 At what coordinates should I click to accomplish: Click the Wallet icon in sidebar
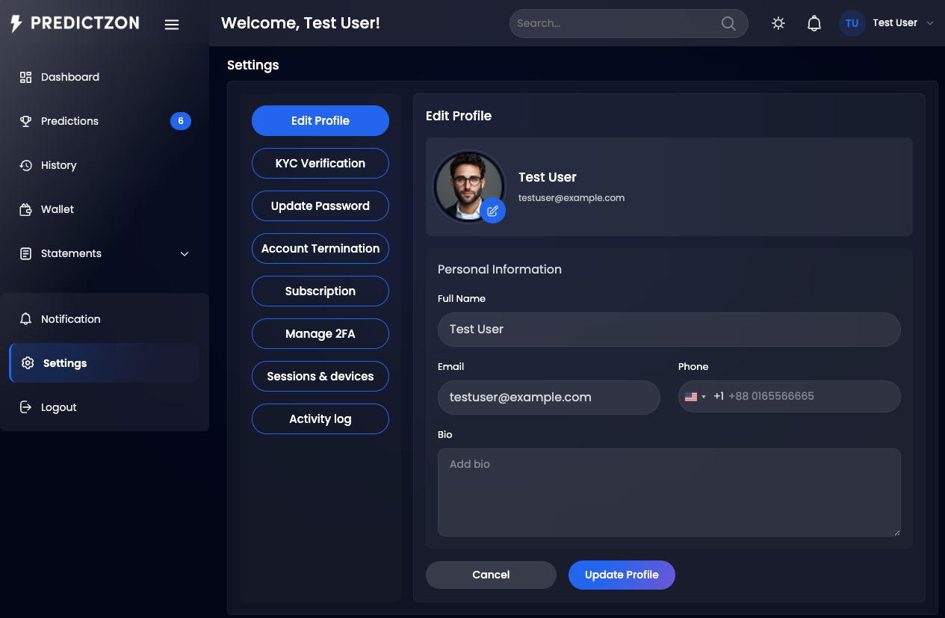coord(26,209)
